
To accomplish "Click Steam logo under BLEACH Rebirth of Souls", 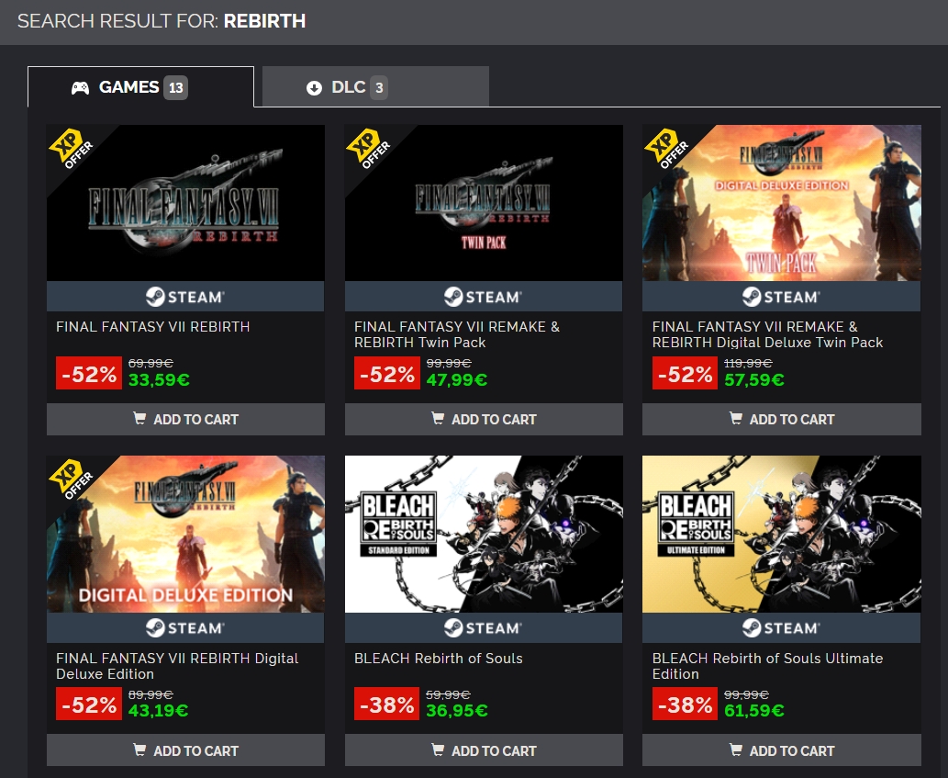I will coord(483,628).
